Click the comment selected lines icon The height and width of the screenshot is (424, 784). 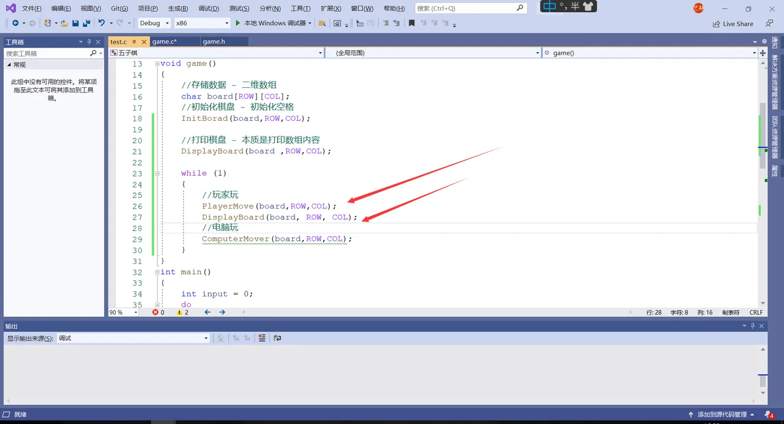tap(386, 23)
